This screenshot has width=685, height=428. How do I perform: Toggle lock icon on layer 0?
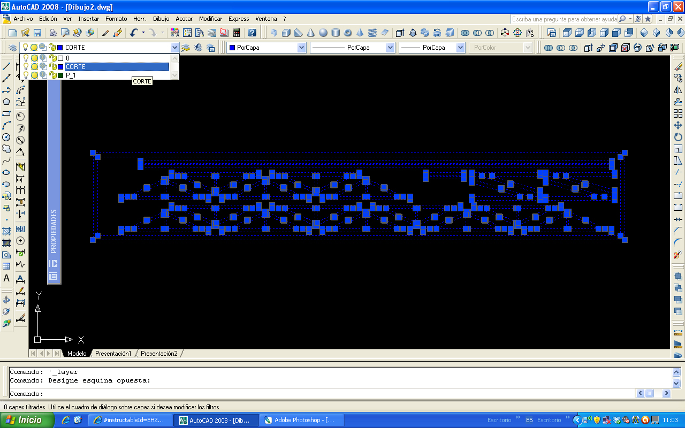tap(52, 58)
